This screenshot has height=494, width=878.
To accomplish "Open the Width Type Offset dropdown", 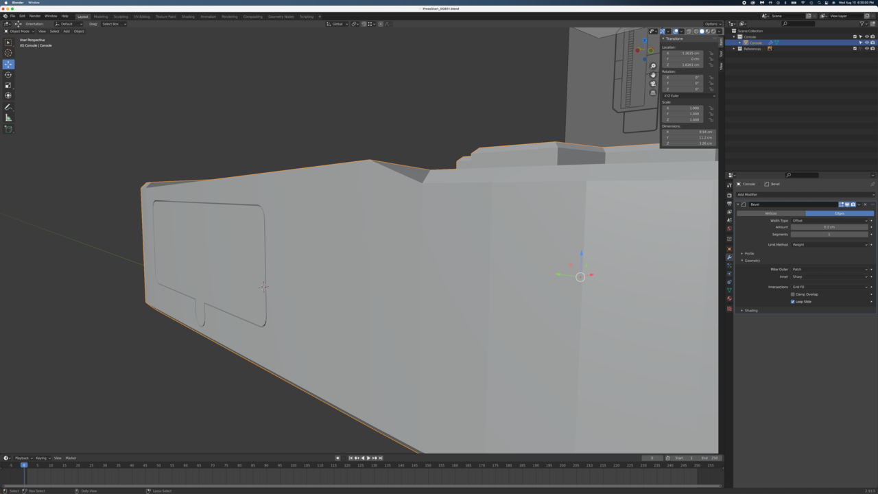I will 830,220.
